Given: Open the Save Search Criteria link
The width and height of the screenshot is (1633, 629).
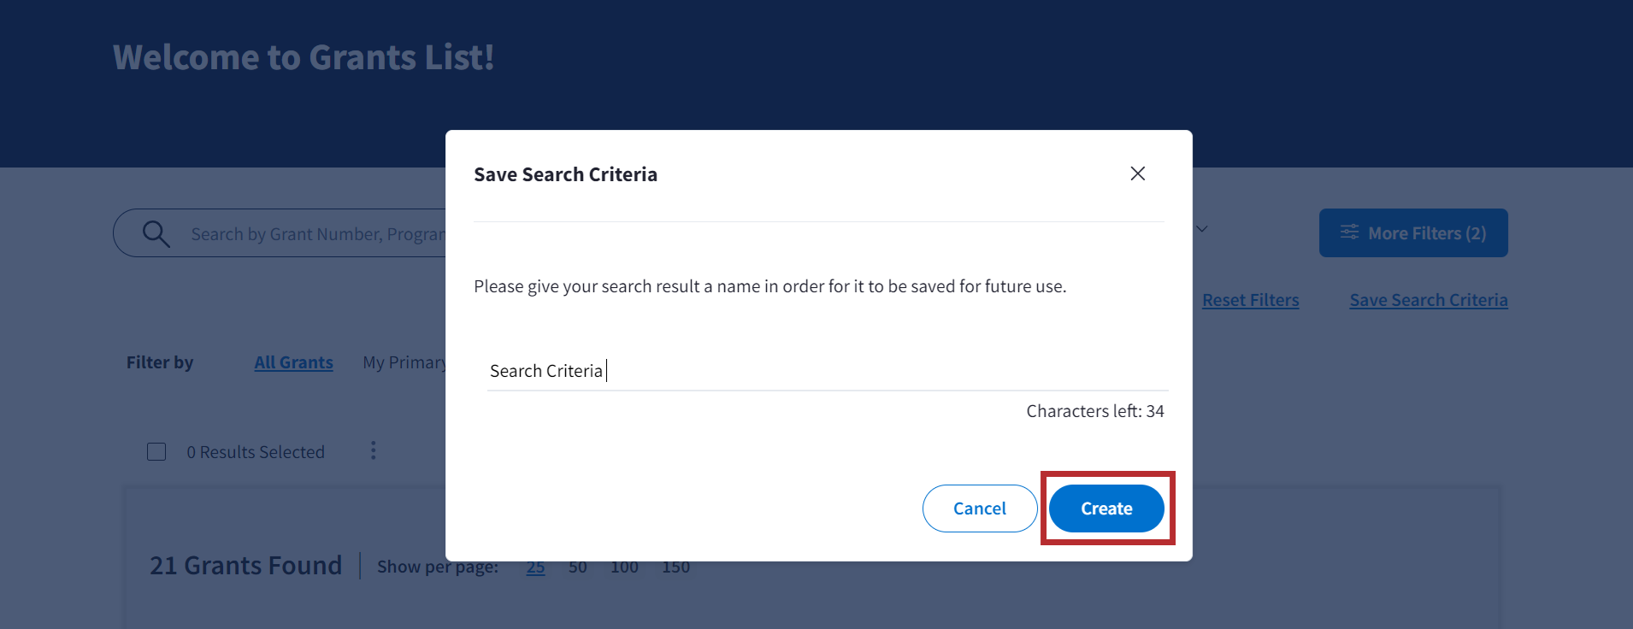Looking at the screenshot, I should [1428, 300].
